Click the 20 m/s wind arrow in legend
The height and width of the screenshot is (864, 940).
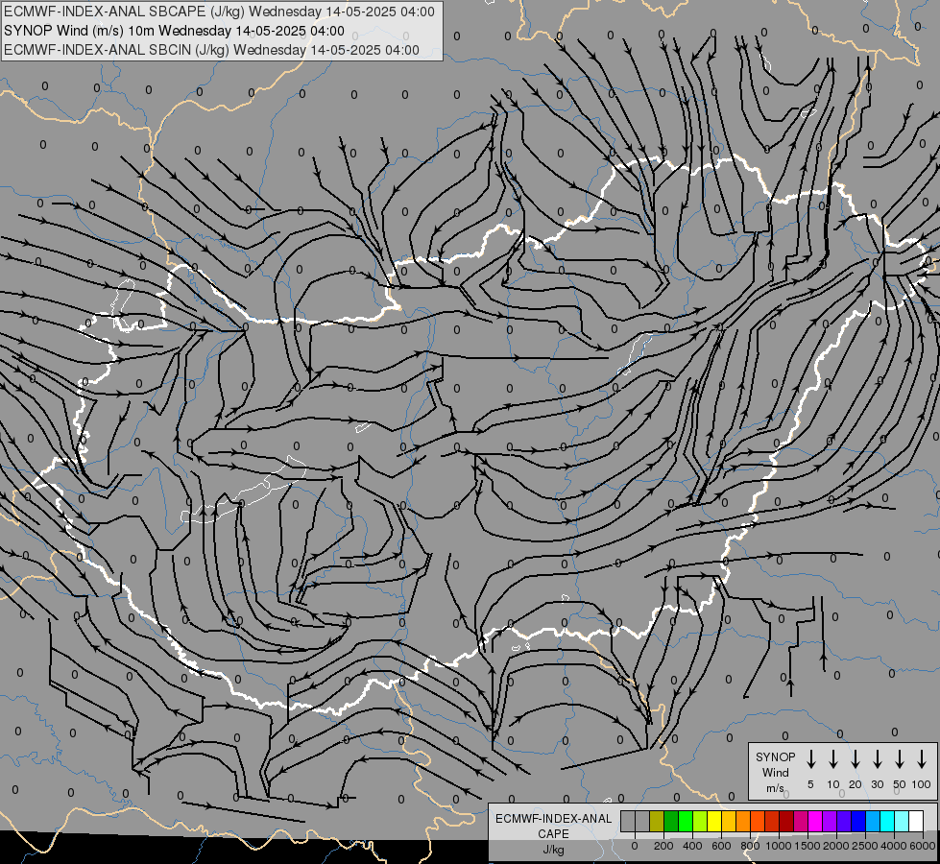[x=855, y=759]
